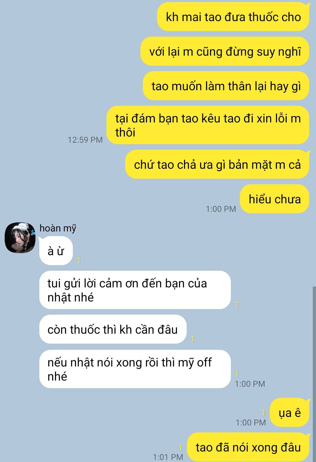
Task: Tap the message 'còn thuốc thì kh cần đâu'
Action: pos(113,329)
